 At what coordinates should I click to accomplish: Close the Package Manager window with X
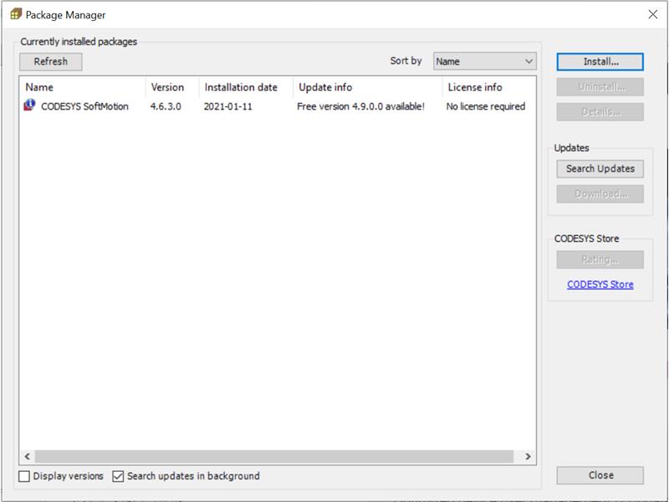point(652,14)
